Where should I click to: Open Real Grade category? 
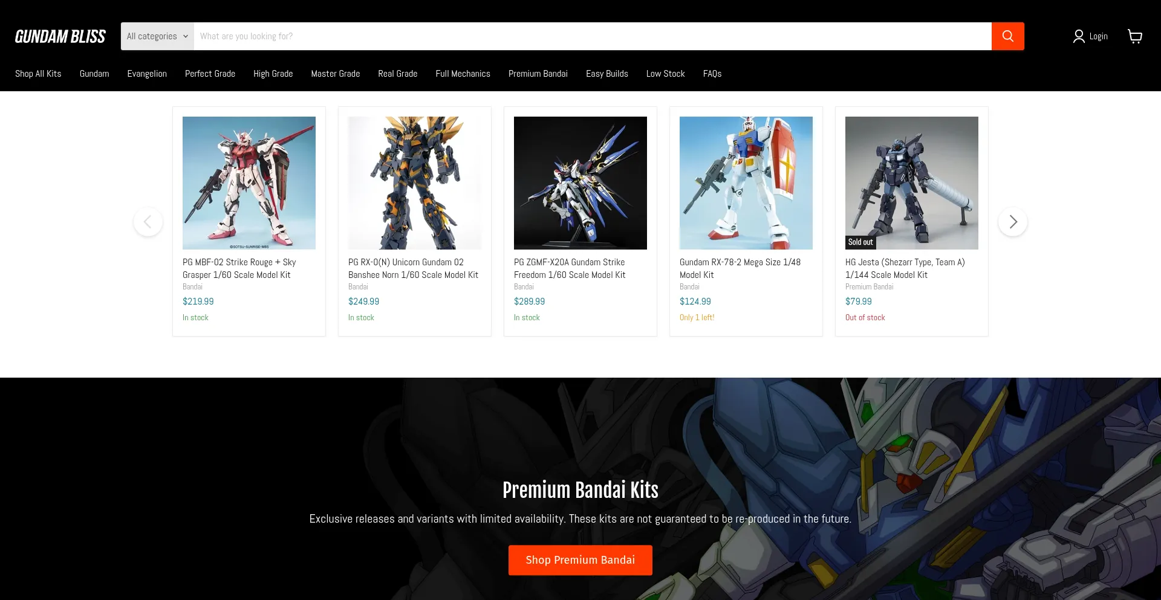(398, 74)
